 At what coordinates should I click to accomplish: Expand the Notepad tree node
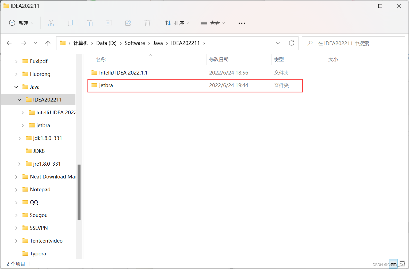pos(16,190)
